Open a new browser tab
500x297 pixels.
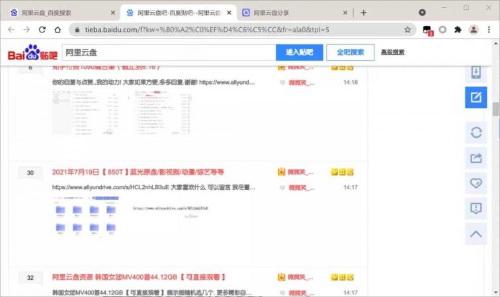point(364,13)
